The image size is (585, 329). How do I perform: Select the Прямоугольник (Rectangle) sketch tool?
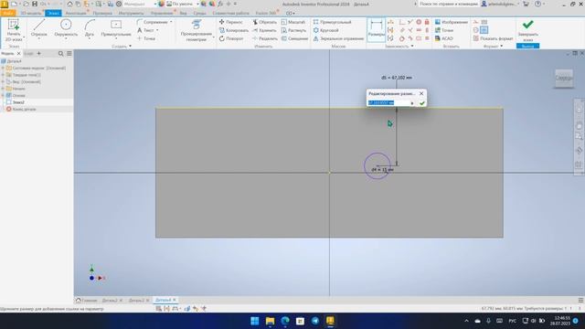(116, 28)
